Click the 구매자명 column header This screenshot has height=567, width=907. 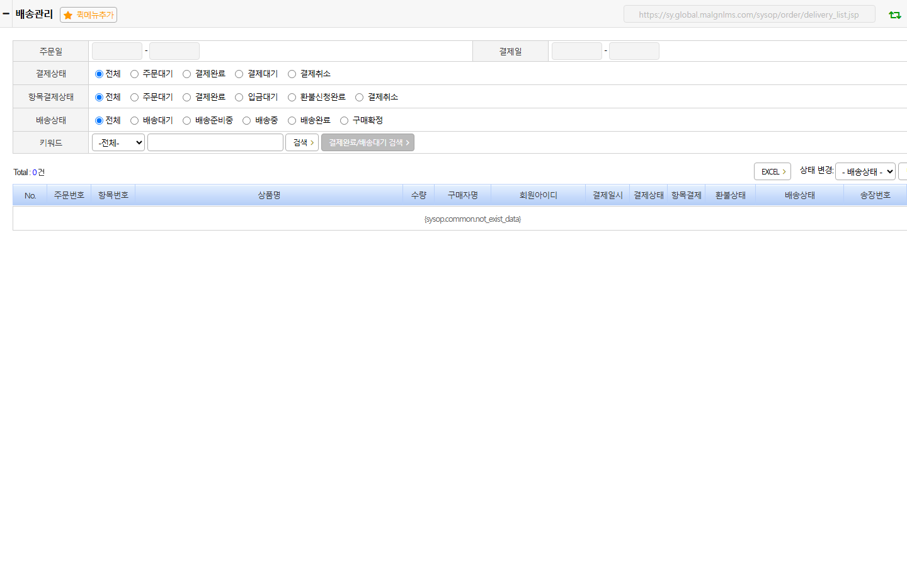click(463, 195)
